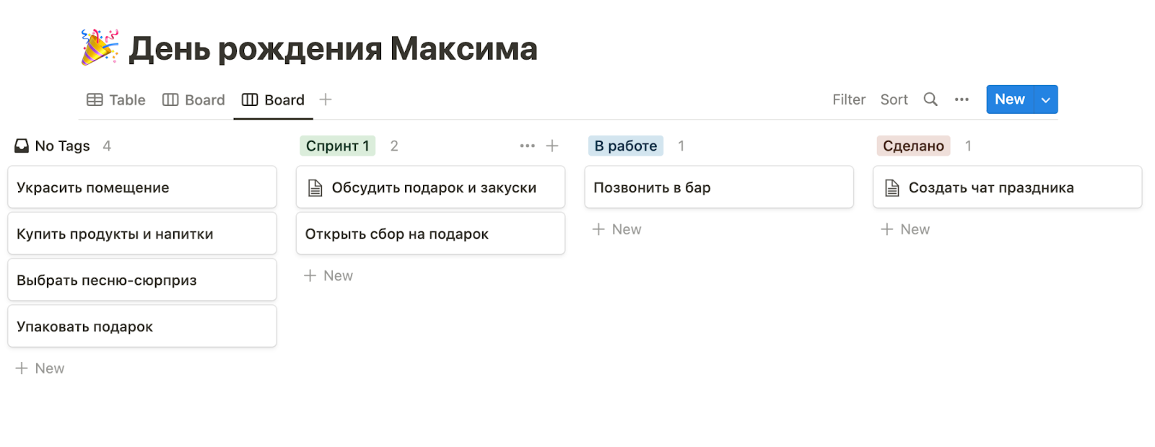Add card via Спринт 1 header plus

point(552,146)
